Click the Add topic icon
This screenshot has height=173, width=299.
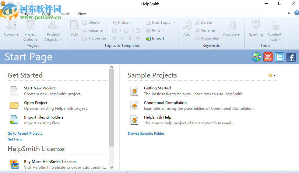[74, 25]
